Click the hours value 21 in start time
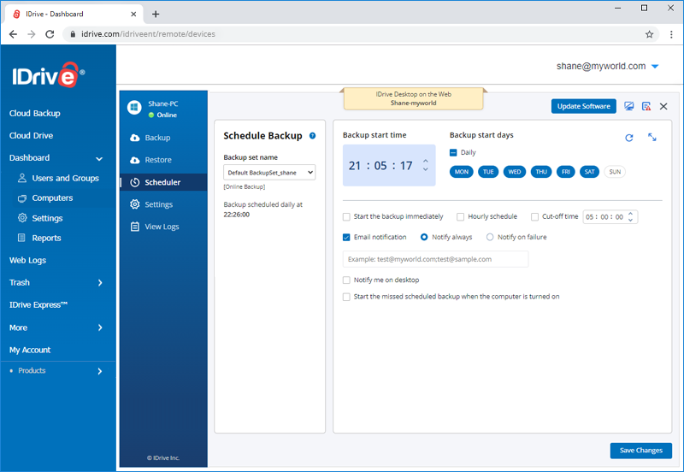684x472 pixels. 355,166
